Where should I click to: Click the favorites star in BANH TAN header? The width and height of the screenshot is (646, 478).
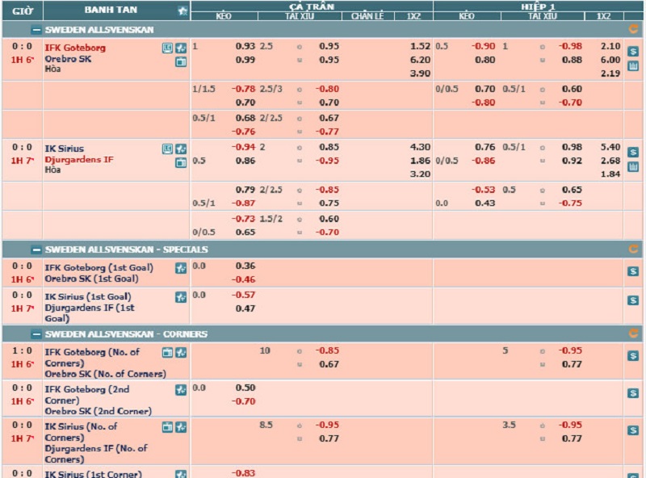pyautogui.click(x=182, y=10)
